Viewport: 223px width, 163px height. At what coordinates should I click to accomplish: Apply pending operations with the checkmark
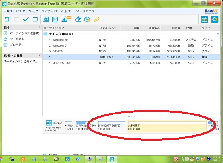26,19
